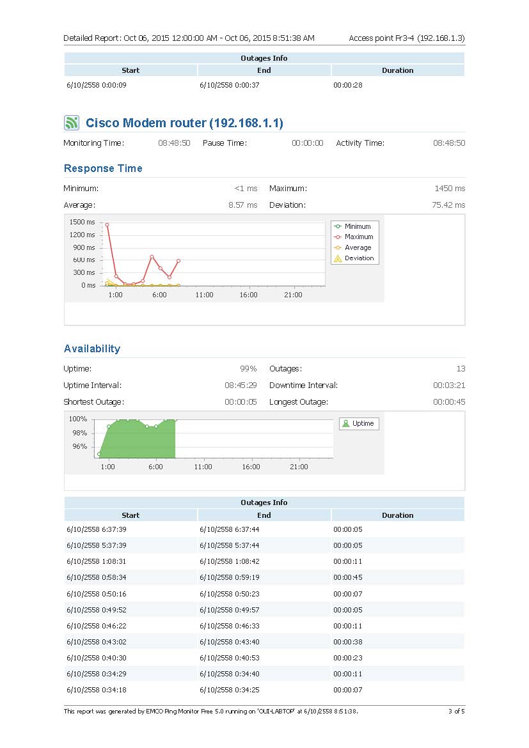Viewport: 529px width, 748px height.
Task: Select the Cisco Modem router (192.168.1.1) heading
Action: (x=184, y=123)
